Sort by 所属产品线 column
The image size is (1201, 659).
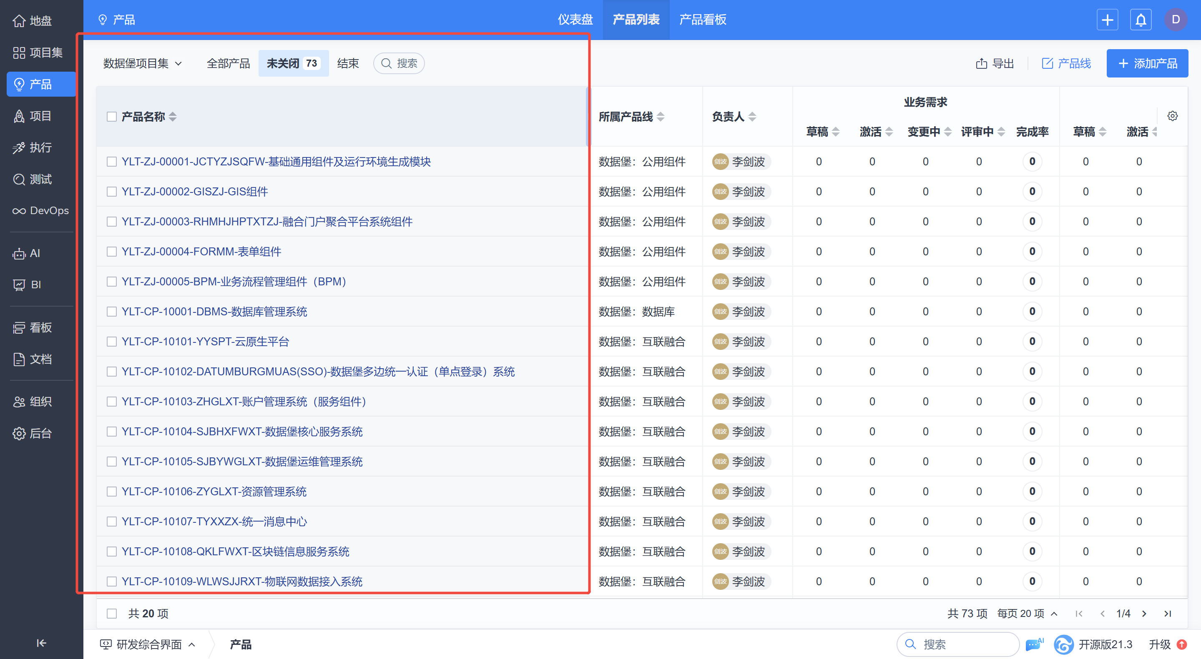(x=661, y=117)
